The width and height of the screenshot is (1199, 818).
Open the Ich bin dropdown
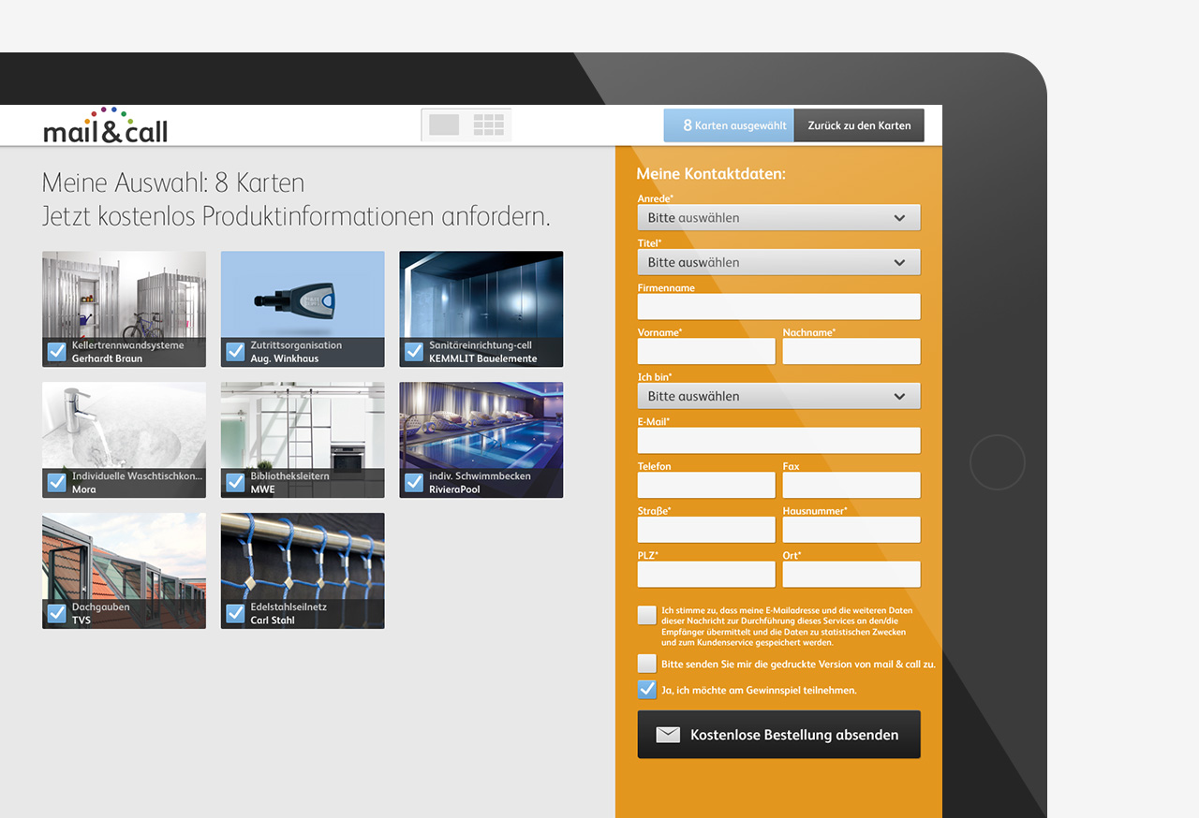779,396
